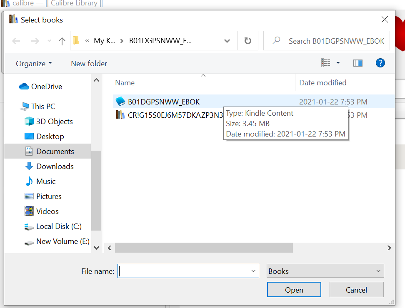Click the blue Kindle book file icon
405x308 pixels.
[120, 102]
